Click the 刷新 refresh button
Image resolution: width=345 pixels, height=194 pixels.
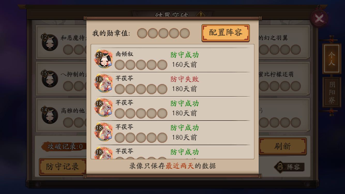coord(283,146)
